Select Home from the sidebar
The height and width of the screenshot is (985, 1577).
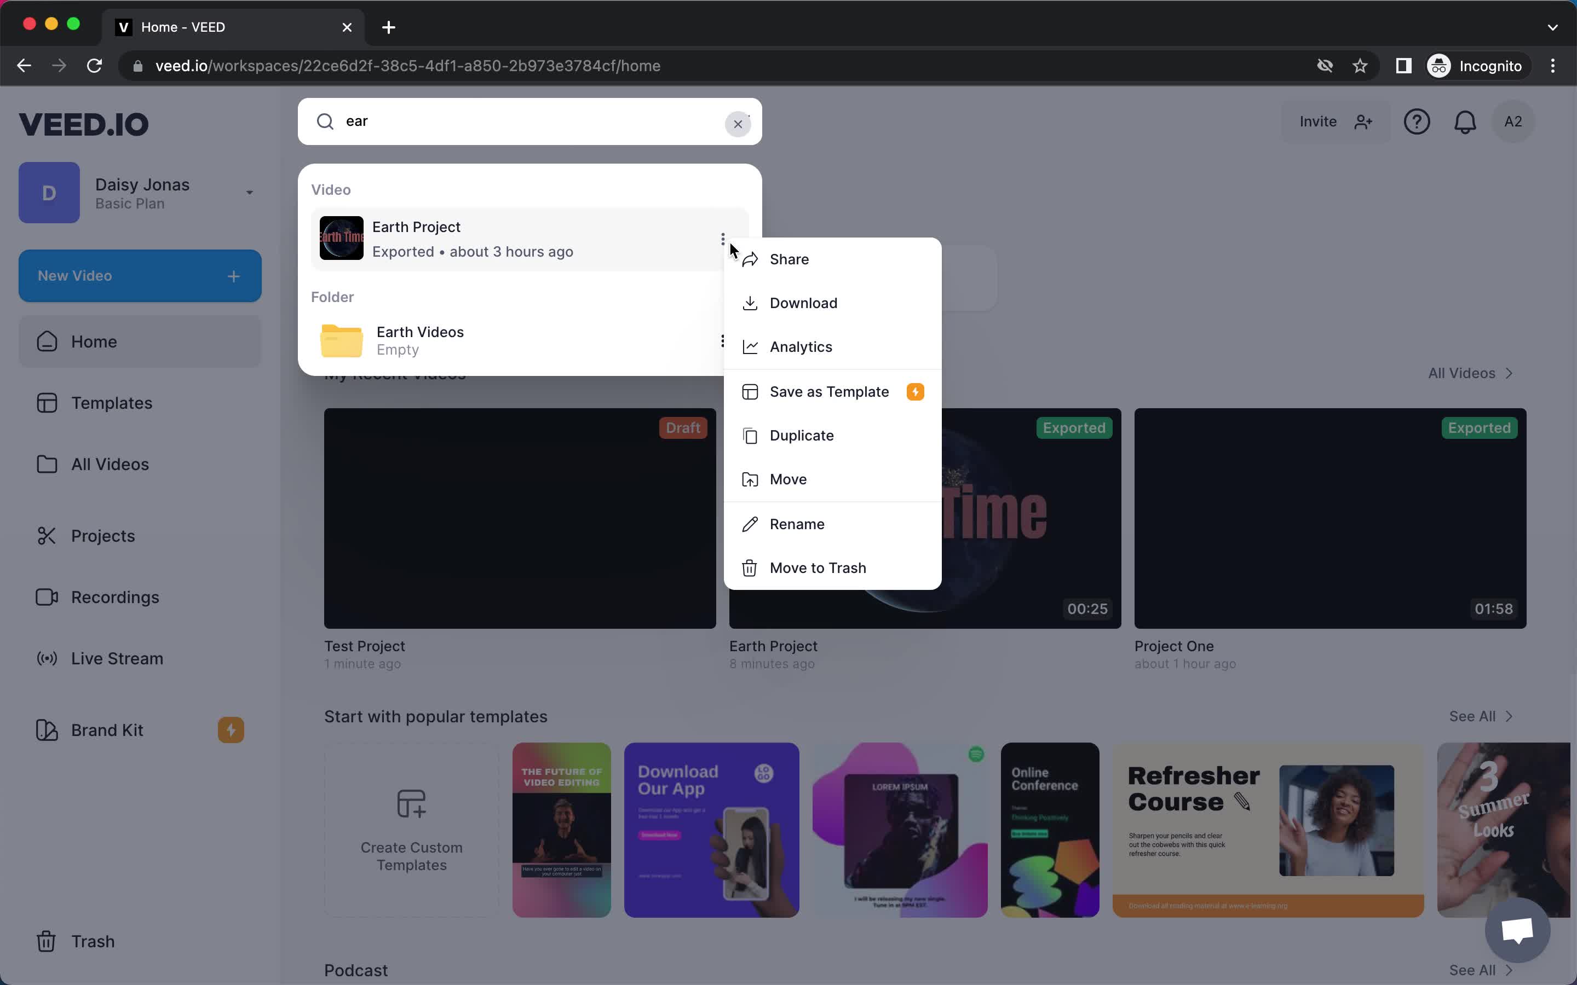pos(94,341)
